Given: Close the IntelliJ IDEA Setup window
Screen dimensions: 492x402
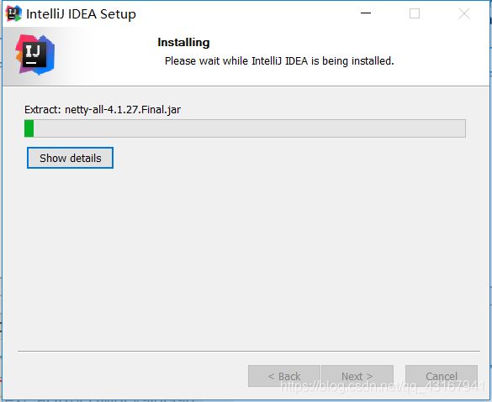Looking at the screenshot, I should (463, 13).
